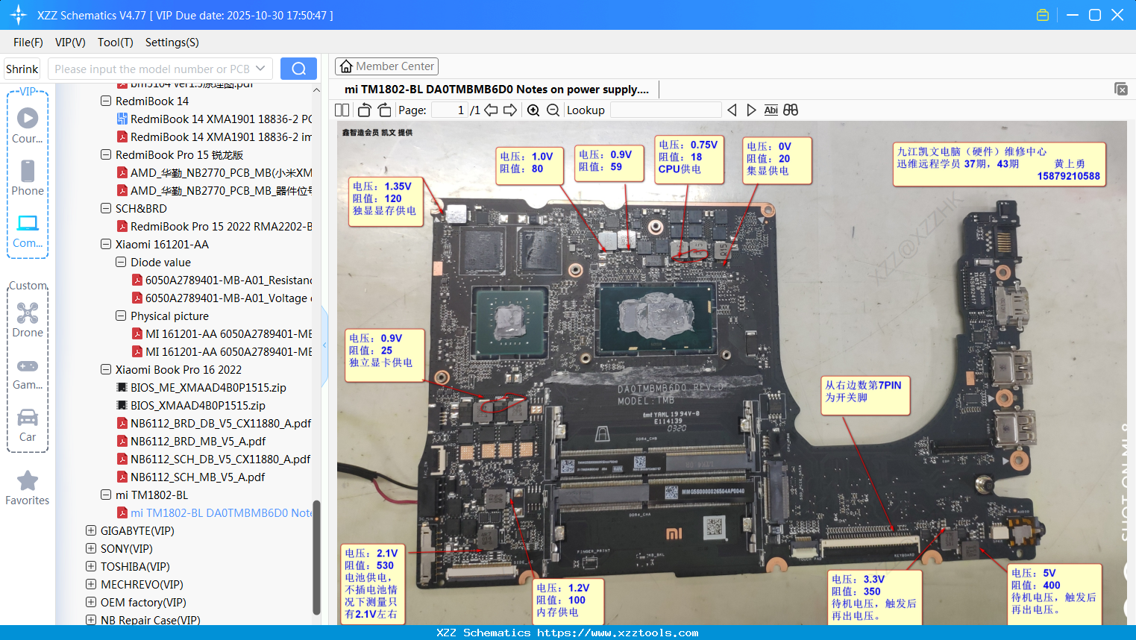Expand the SONY(VIP) folder

pyautogui.click(x=91, y=548)
